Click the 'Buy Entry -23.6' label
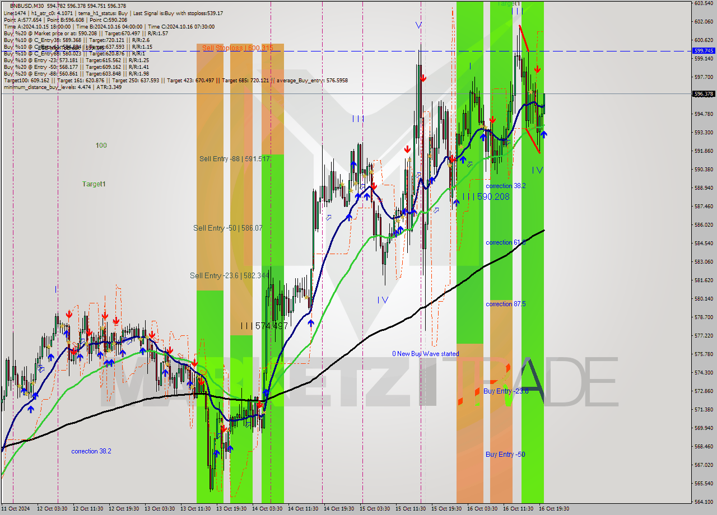Screen dimensions: 717x515 pyautogui.click(x=506, y=391)
